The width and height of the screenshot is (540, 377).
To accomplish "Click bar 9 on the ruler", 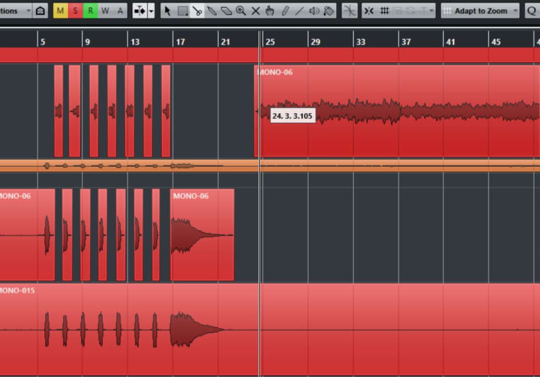I will click(88, 42).
